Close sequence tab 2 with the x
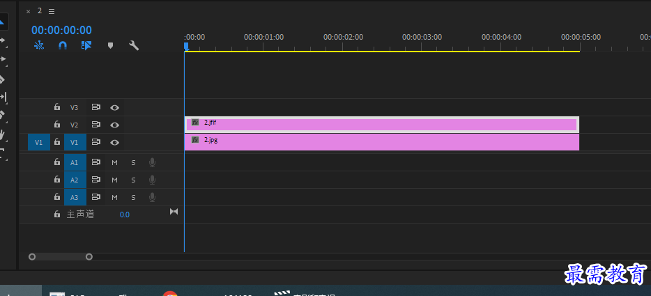Viewport: 651px width, 296px height. click(x=29, y=12)
